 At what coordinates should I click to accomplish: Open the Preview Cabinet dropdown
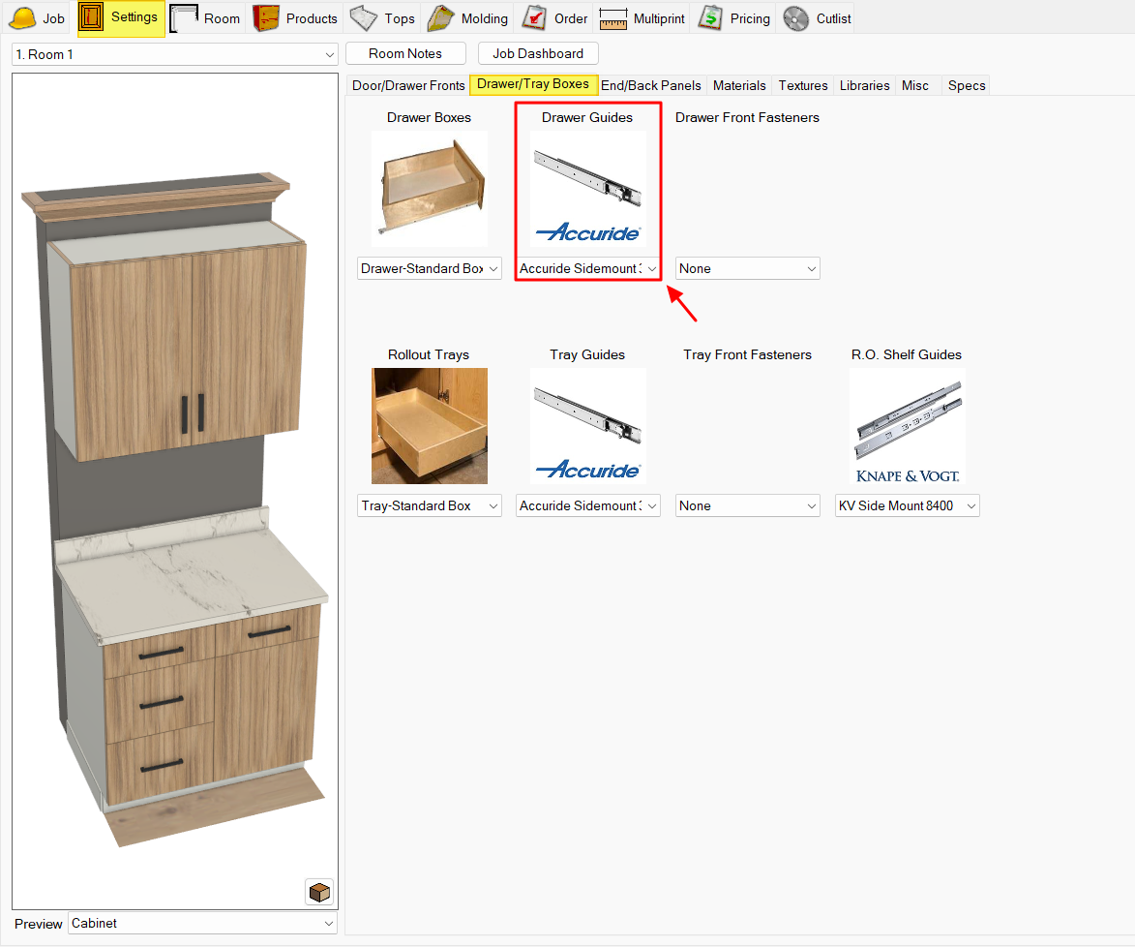tap(202, 924)
